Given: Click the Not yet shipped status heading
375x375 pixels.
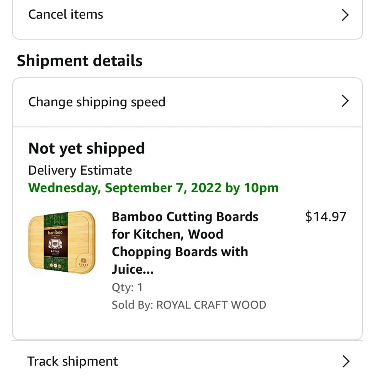Looking at the screenshot, I should click(x=86, y=148).
